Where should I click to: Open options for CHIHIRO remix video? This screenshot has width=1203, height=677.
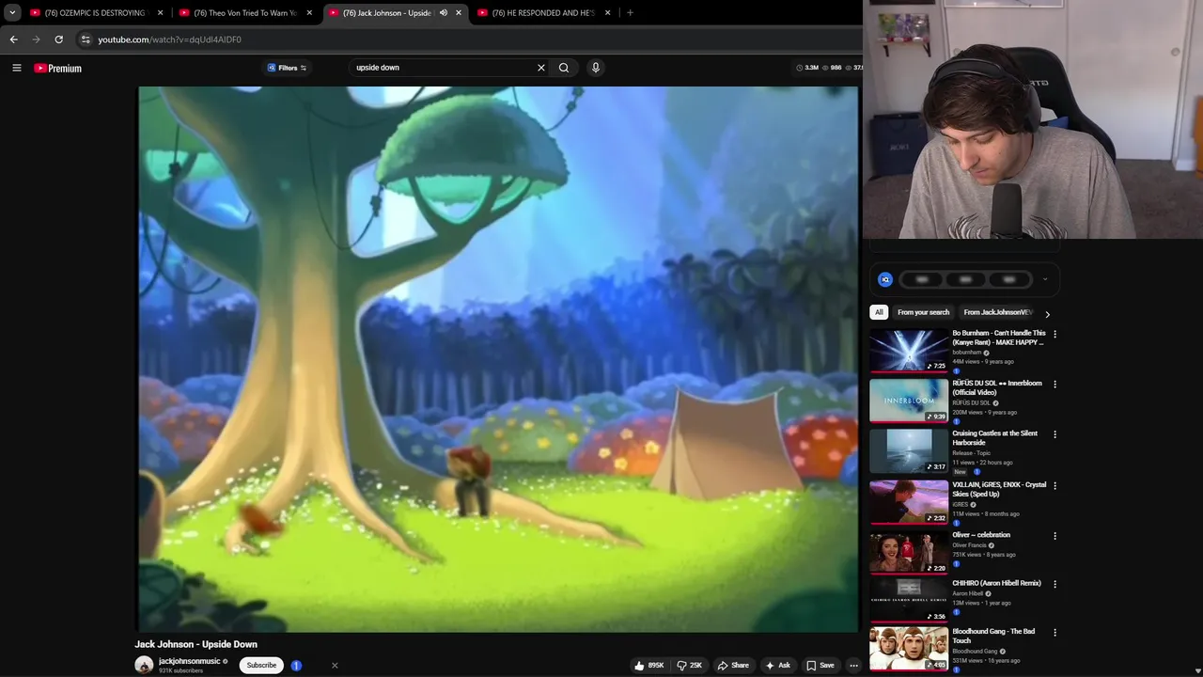click(1055, 584)
